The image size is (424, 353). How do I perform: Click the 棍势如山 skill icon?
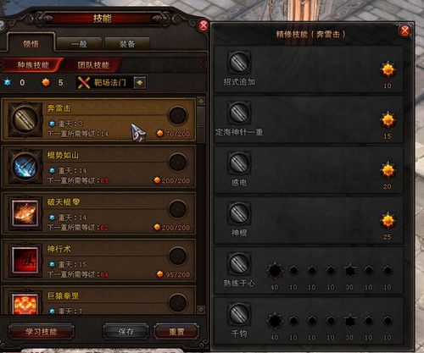click(25, 167)
